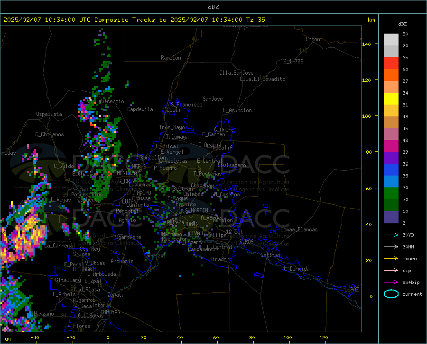Screen dimensions: 427x344
Task: Click the Carrizal label on map
Action: pyautogui.click(x=154, y=256)
